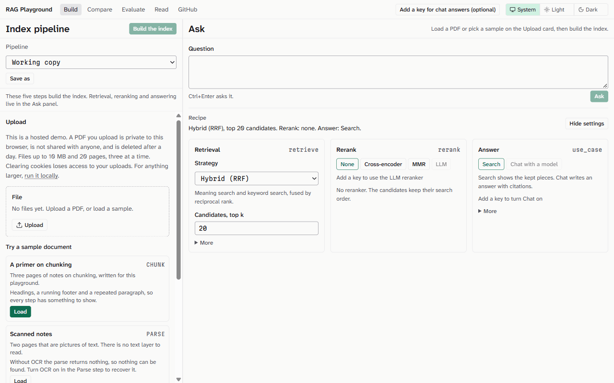Click the Hide settings button

tap(587, 124)
